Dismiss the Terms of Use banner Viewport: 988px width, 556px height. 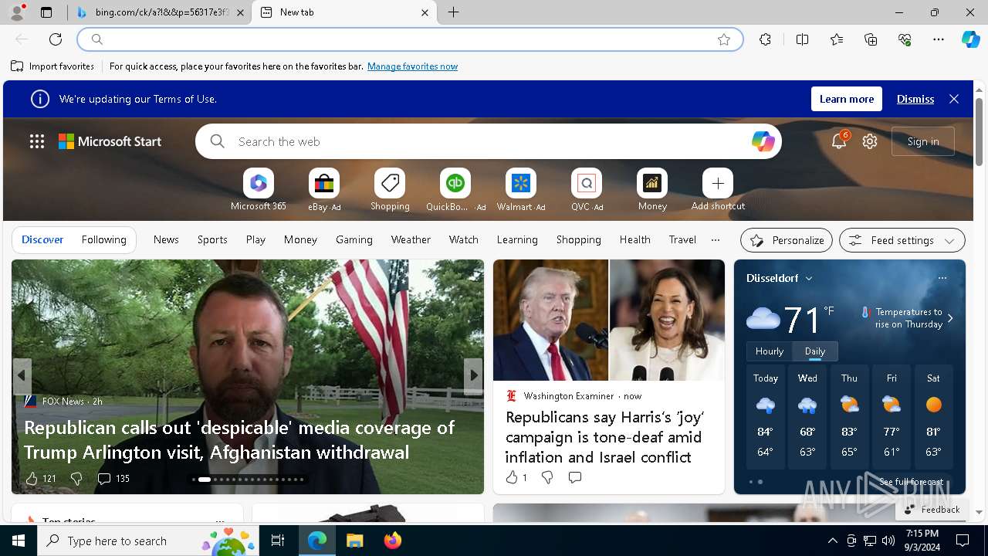(x=915, y=99)
